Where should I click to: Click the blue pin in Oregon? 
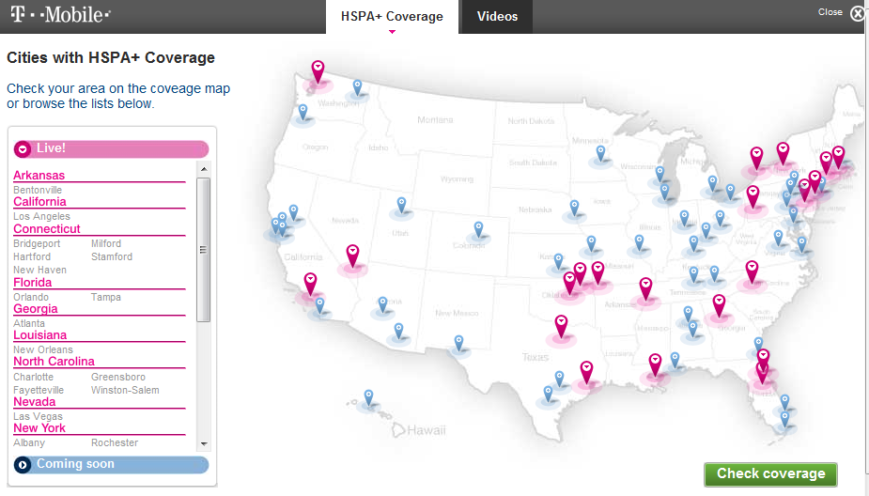pos(303,113)
